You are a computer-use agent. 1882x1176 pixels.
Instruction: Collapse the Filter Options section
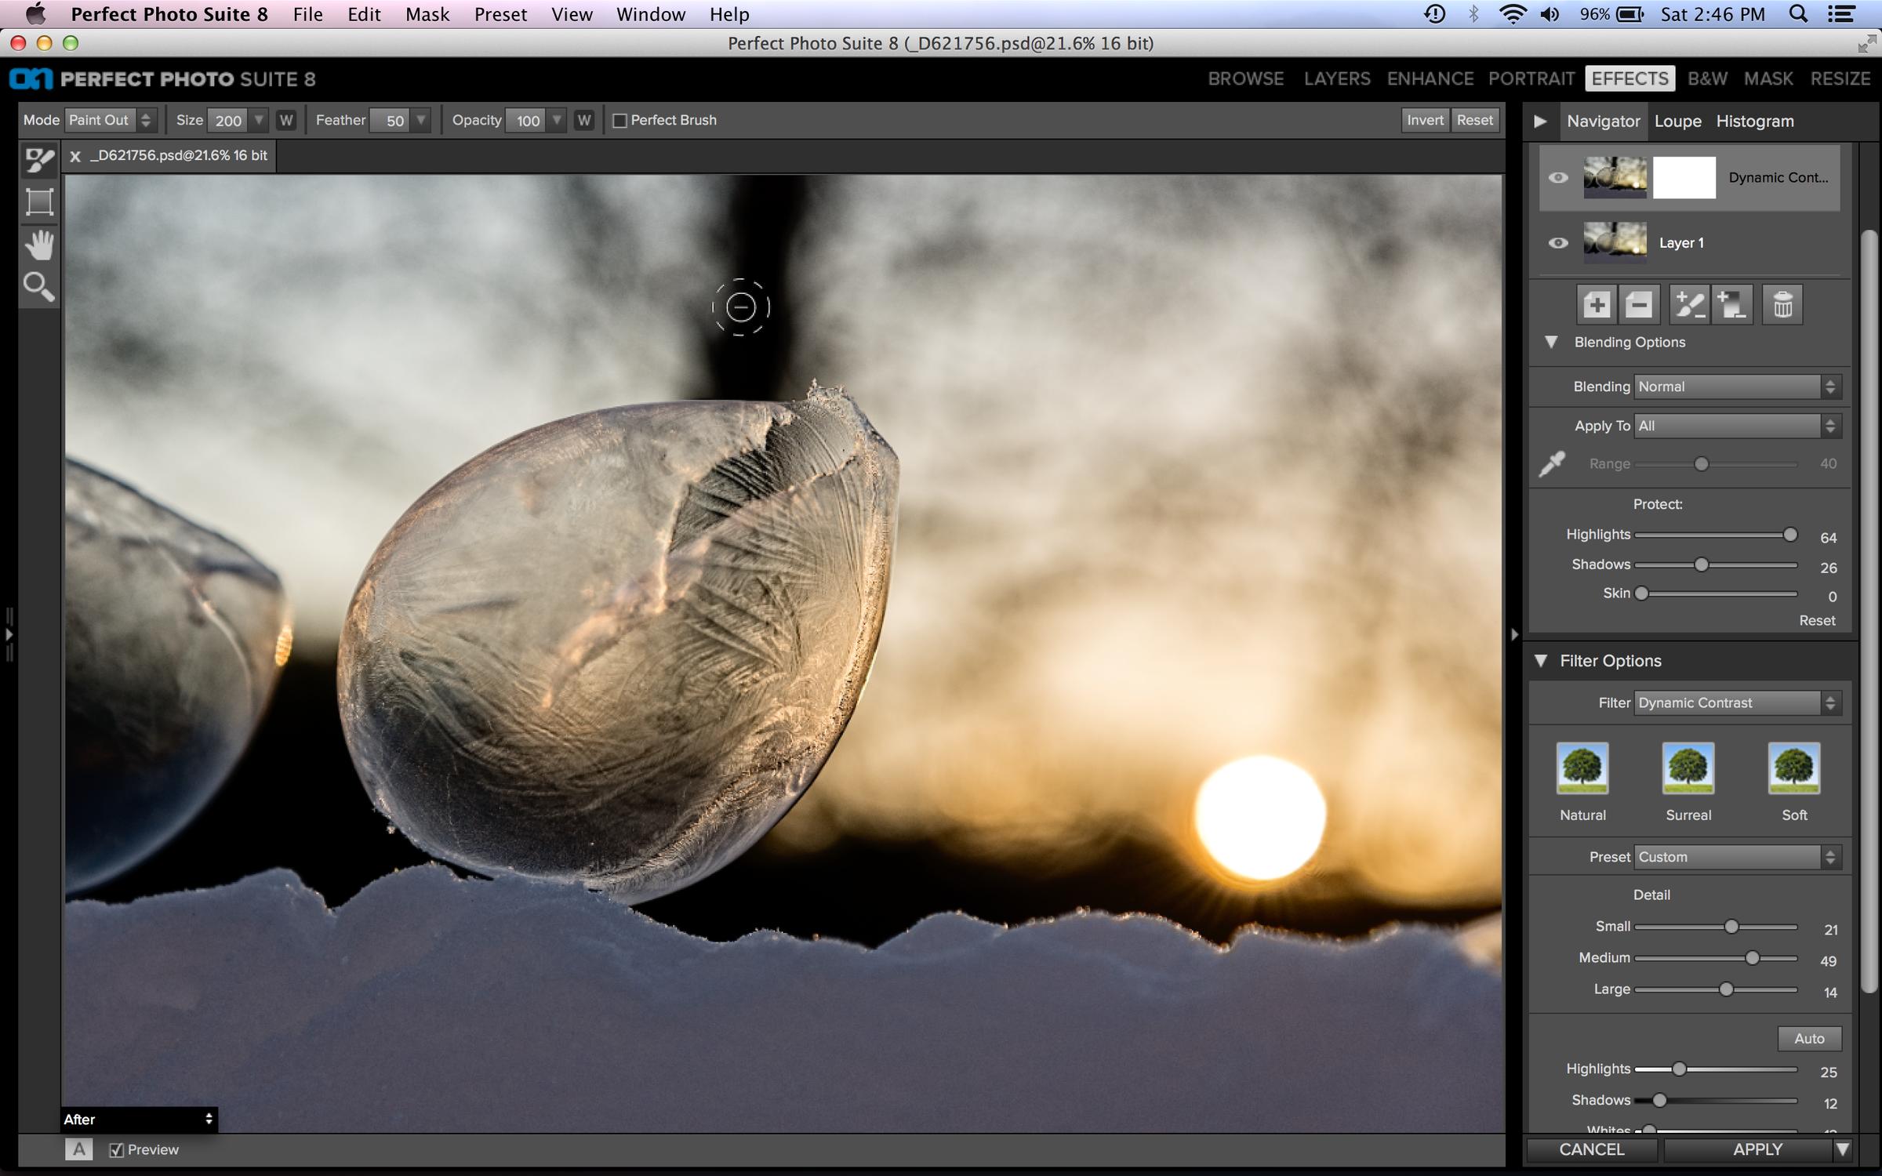1541,661
